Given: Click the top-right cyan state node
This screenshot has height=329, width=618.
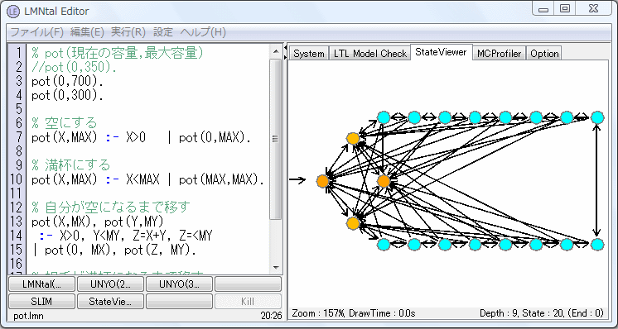Looking at the screenshot, I should coord(597,117).
